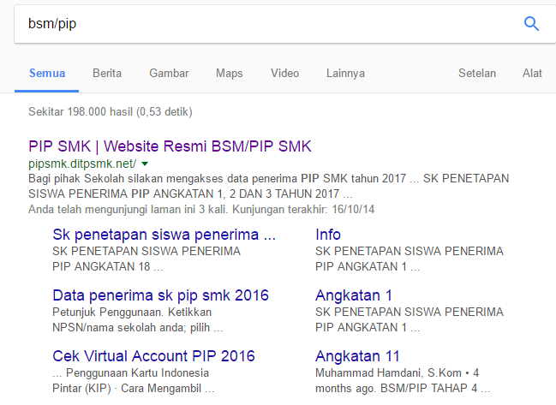Click the search box containing bsm/pip
This screenshot has width=556, height=405.
tap(284, 24)
